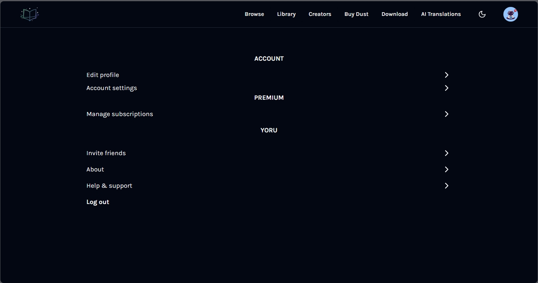Open AI Translations from the header

pyautogui.click(x=441, y=14)
